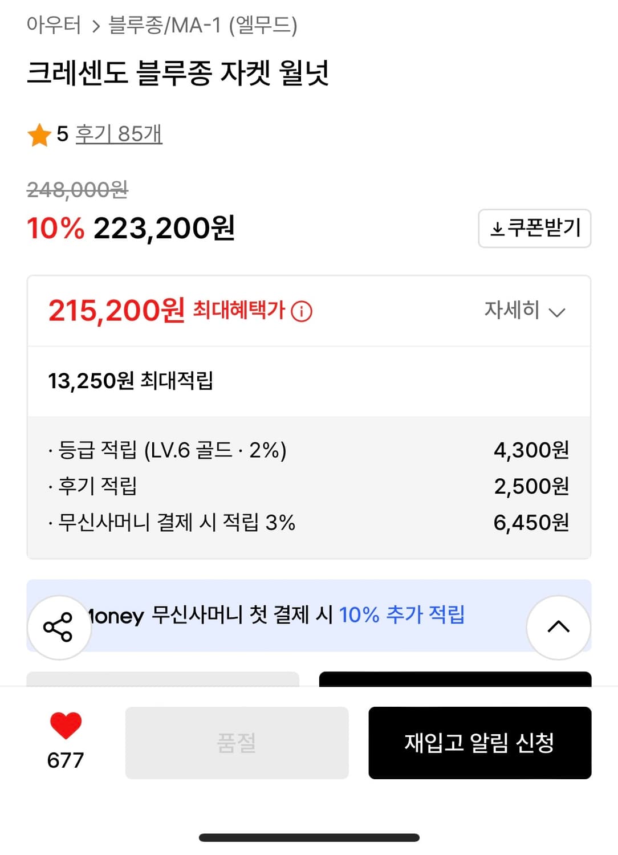Tap the share icon button
The height and width of the screenshot is (855, 618).
pyautogui.click(x=58, y=627)
